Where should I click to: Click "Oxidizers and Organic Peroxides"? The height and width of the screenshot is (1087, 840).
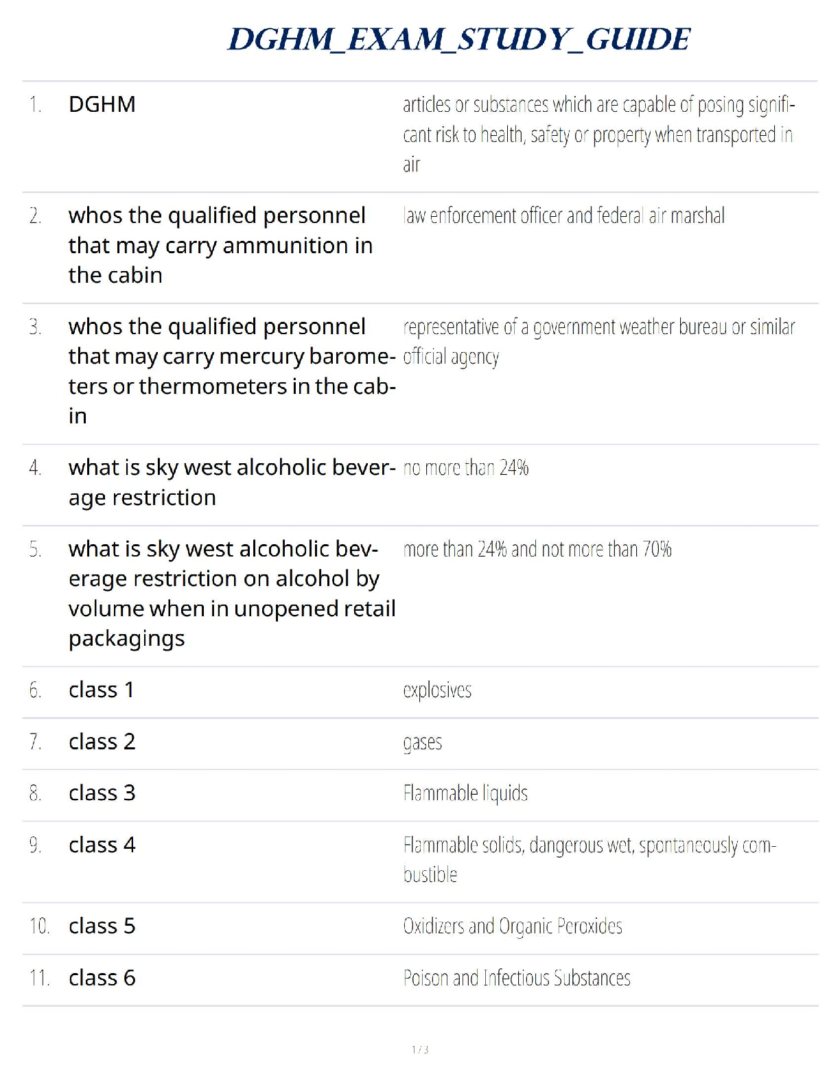coord(513,926)
